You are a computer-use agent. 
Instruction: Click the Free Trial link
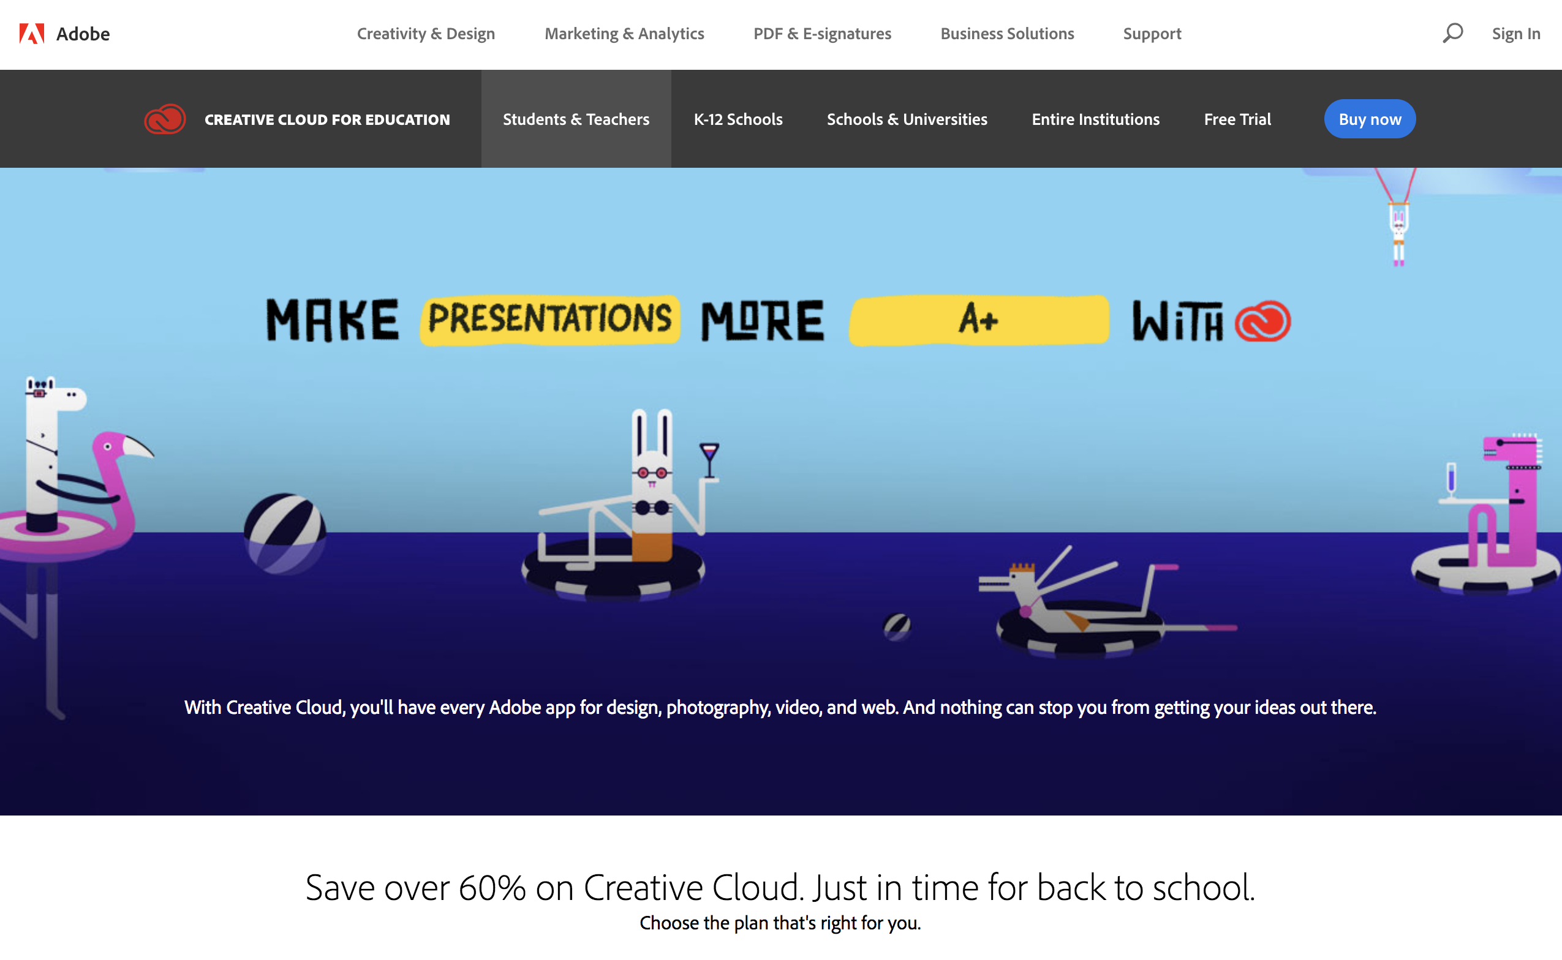point(1237,118)
